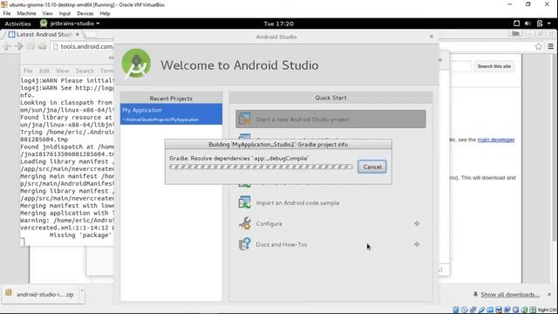The width and height of the screenshot is (558, 314).
Task: Open the VirtualBox View menu
Action: click(47, 14)
